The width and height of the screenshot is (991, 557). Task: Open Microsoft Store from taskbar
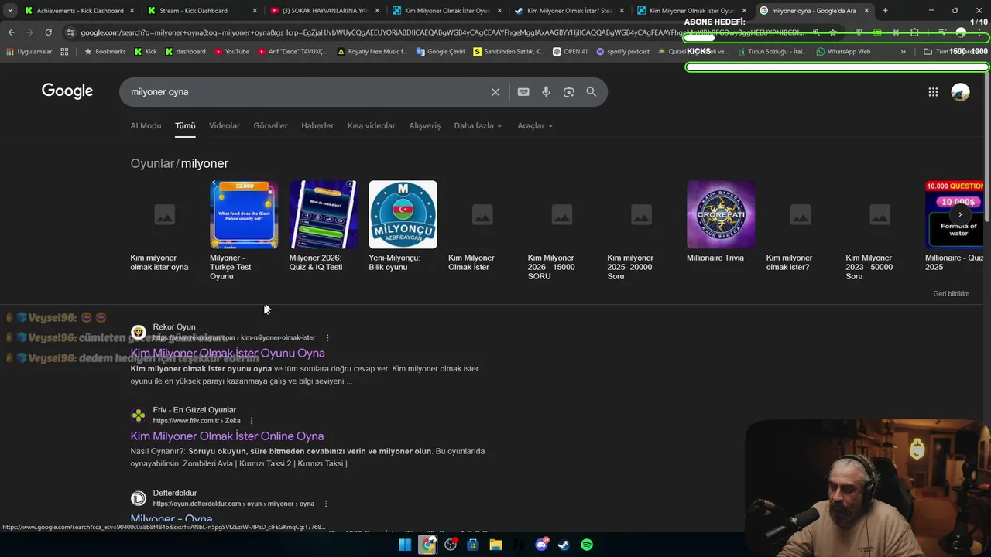(x=473, y=545)
